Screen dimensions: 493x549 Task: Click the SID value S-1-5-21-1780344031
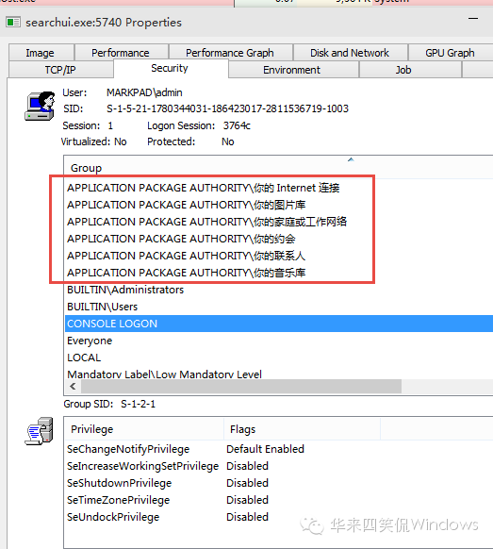coord(227,108)
